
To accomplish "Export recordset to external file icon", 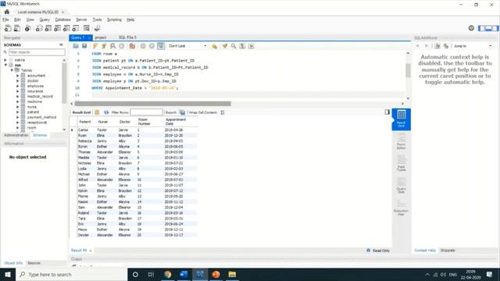I will click(x=182, y=112).
